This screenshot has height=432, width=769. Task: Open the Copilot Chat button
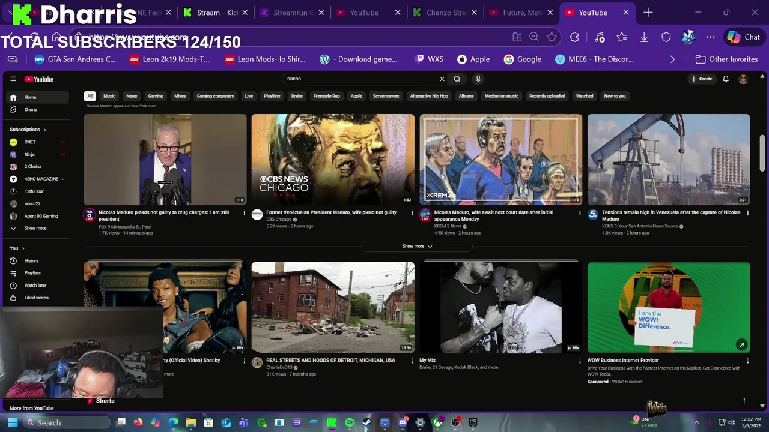pos(744,37)
